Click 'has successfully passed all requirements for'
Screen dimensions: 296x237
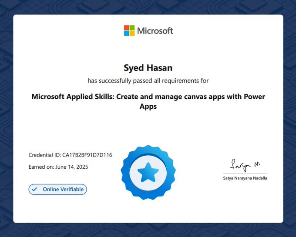[x=148, y=81]
